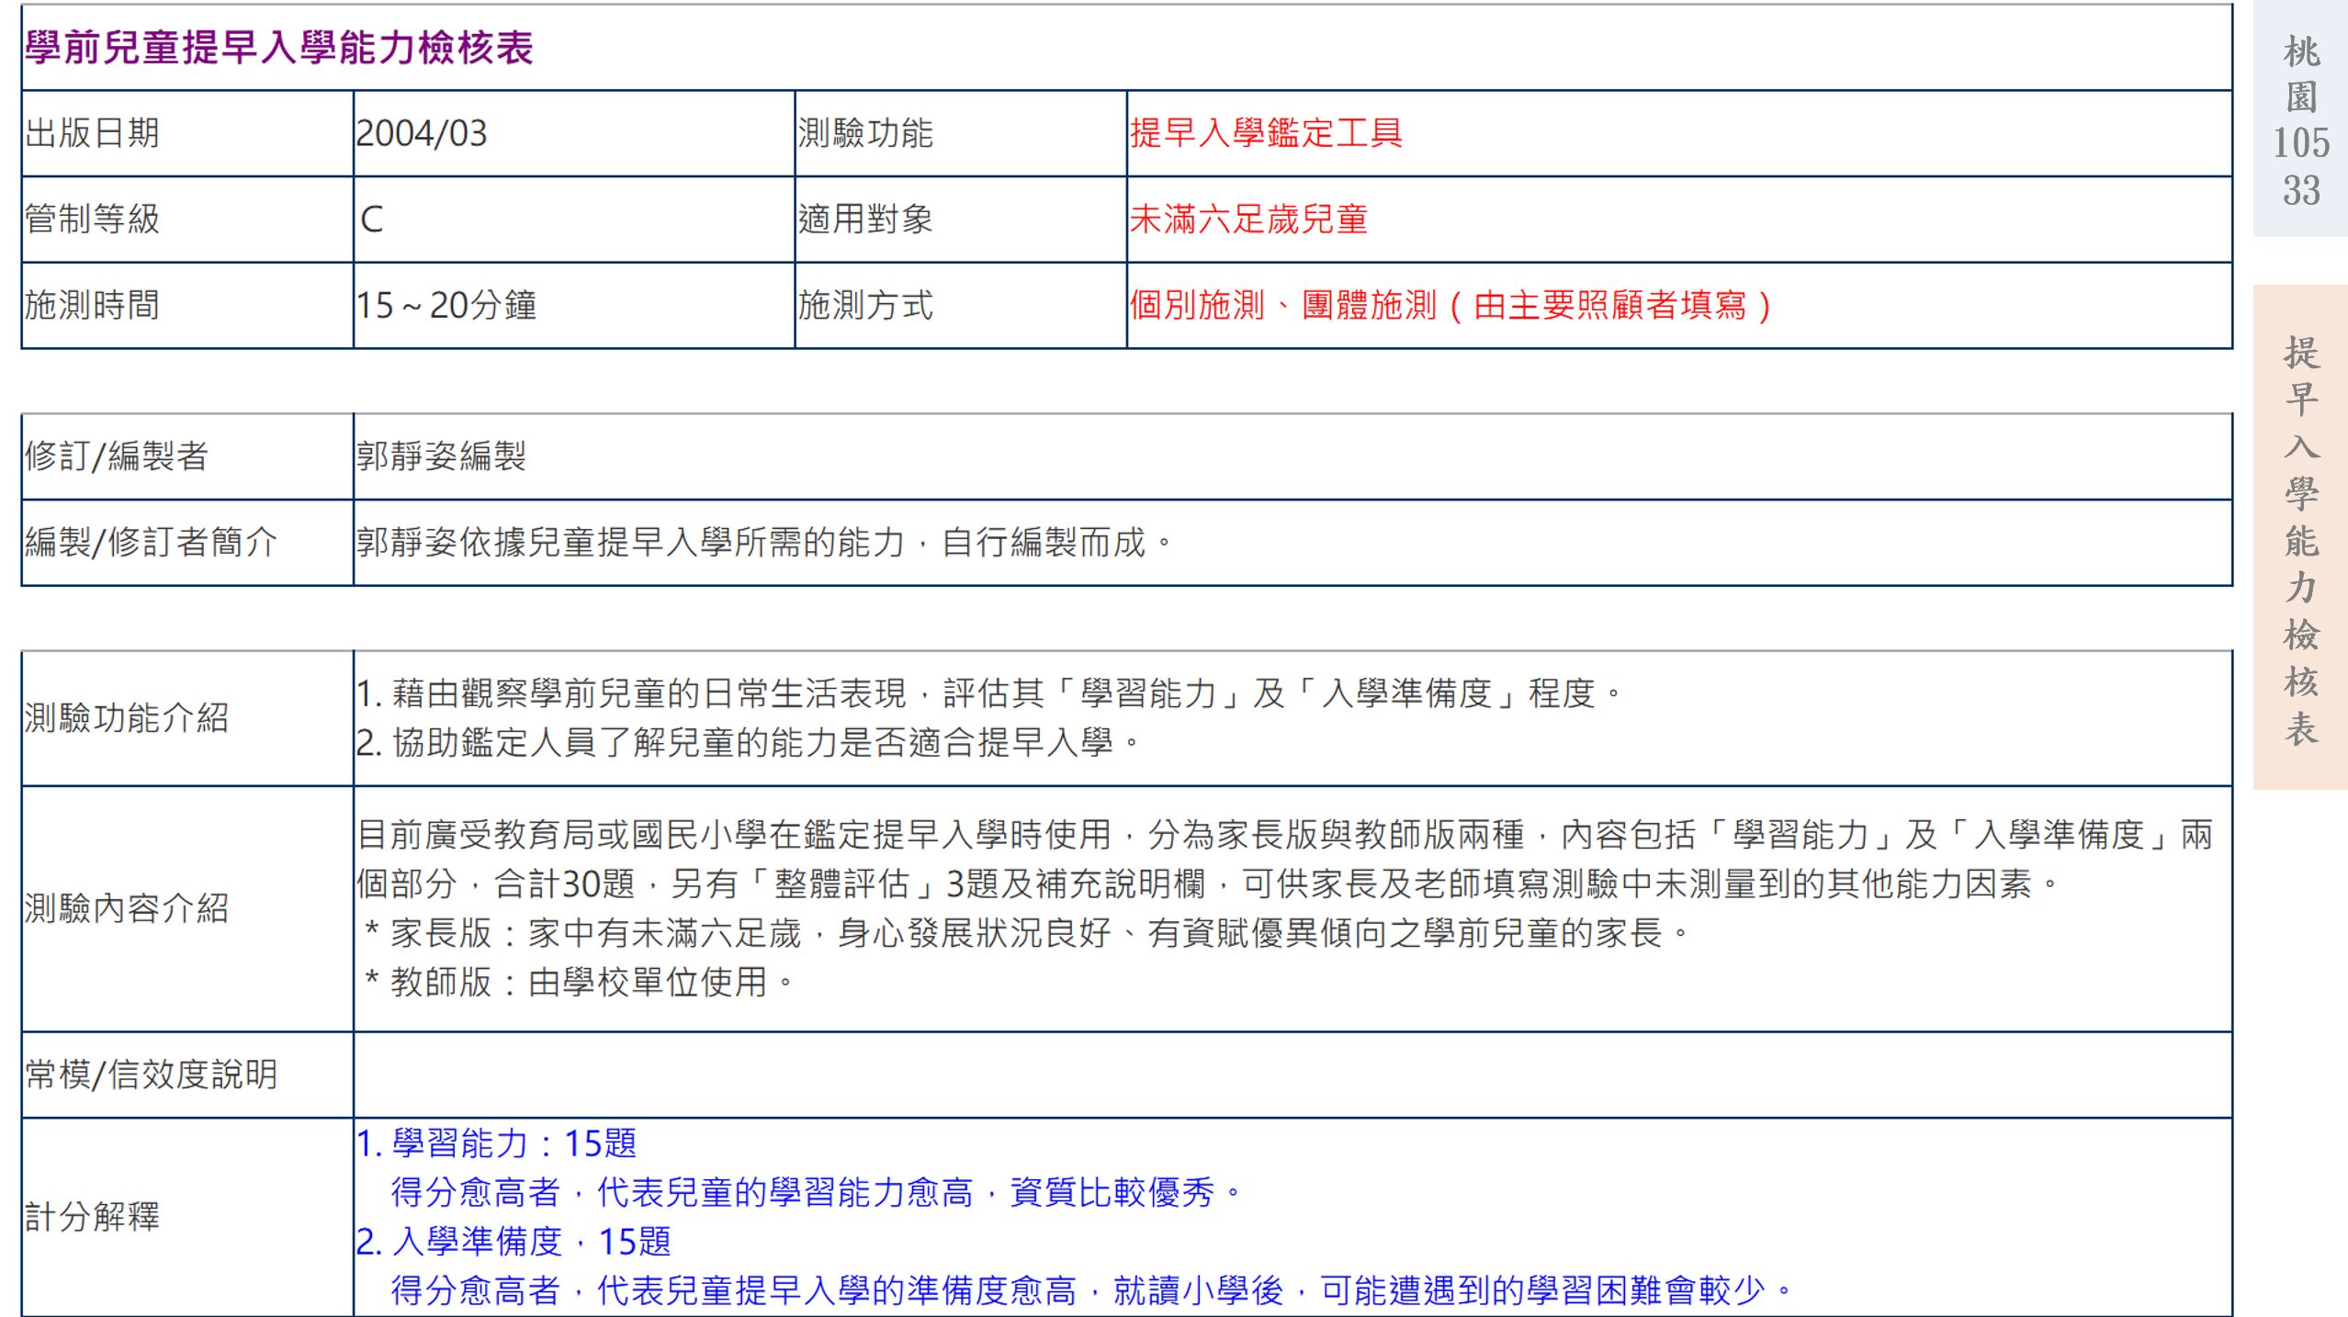Image resolution: width=2348 pixels, height=1317 pixels.
Task: Select the 郭靜姿編製 cell text
Action: point(441,456)
